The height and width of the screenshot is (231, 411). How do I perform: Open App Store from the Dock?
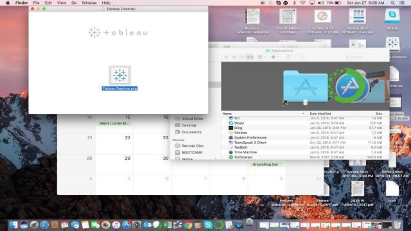126,225
